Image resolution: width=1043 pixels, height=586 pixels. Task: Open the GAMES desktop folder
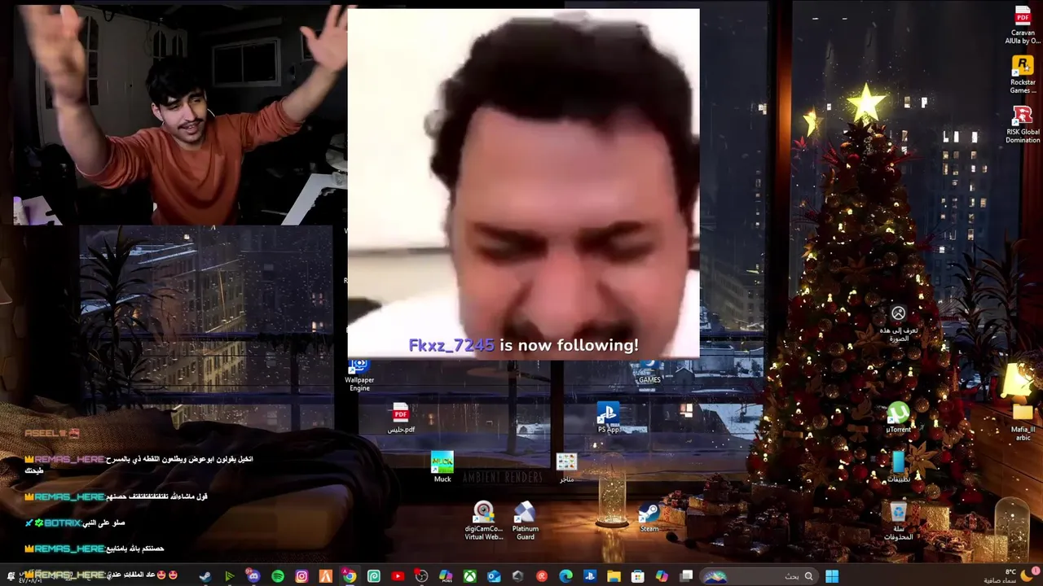pyautogui.click(x=649, y=372)
